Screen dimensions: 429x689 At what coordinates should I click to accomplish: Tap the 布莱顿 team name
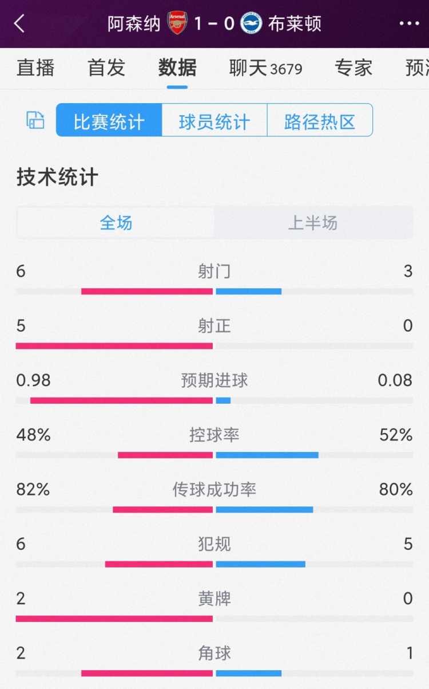(x=295, y=23)
